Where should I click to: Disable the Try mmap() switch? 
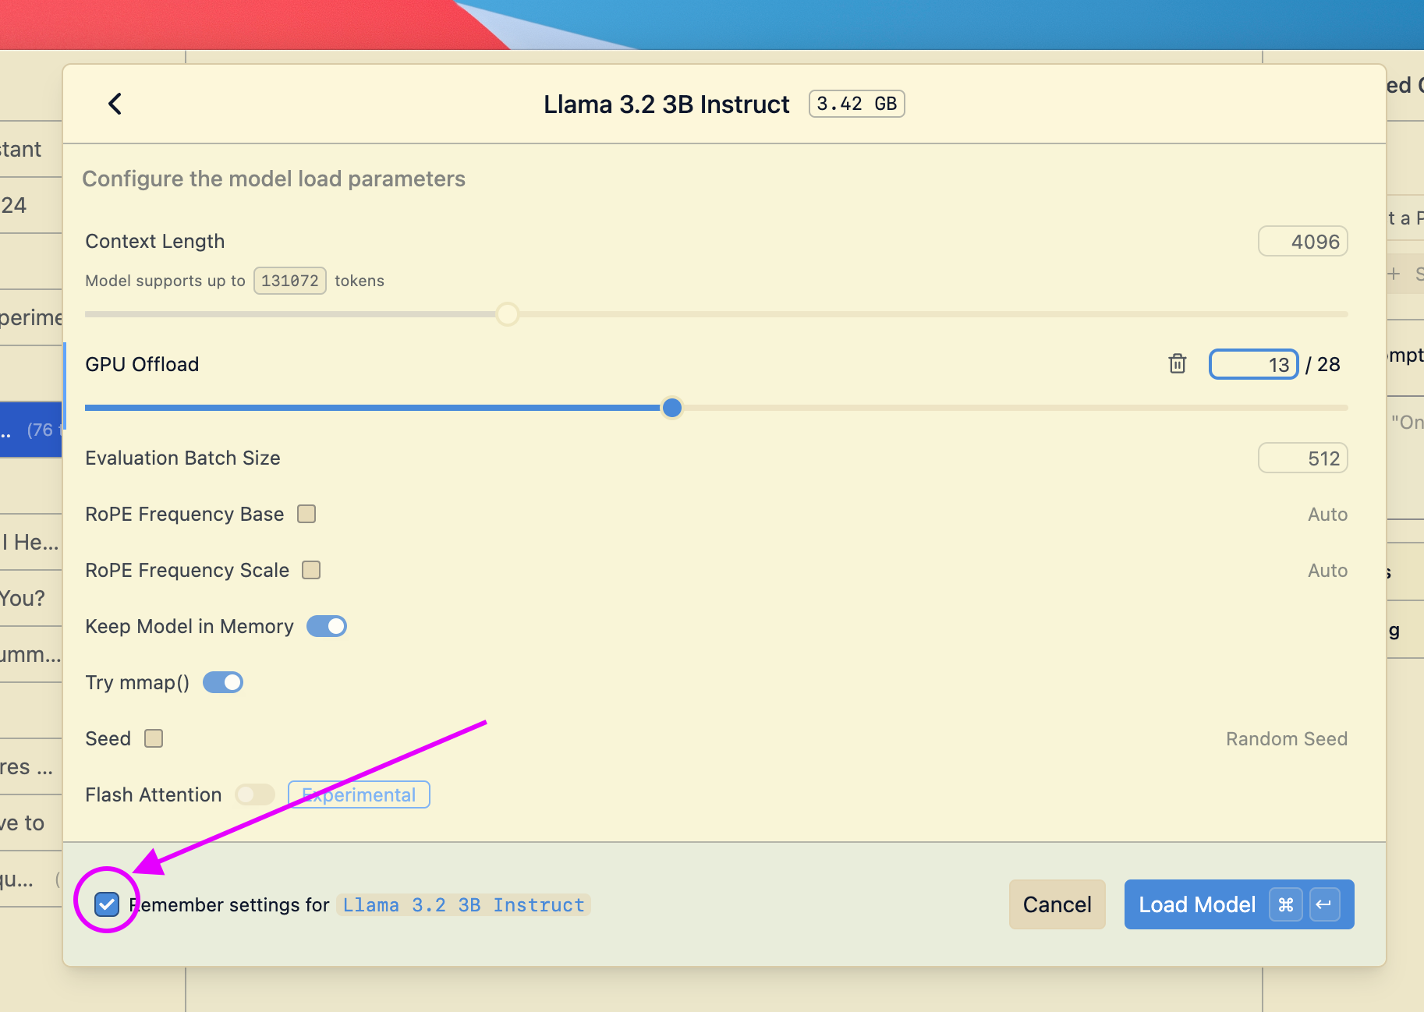tap(223, 682)
